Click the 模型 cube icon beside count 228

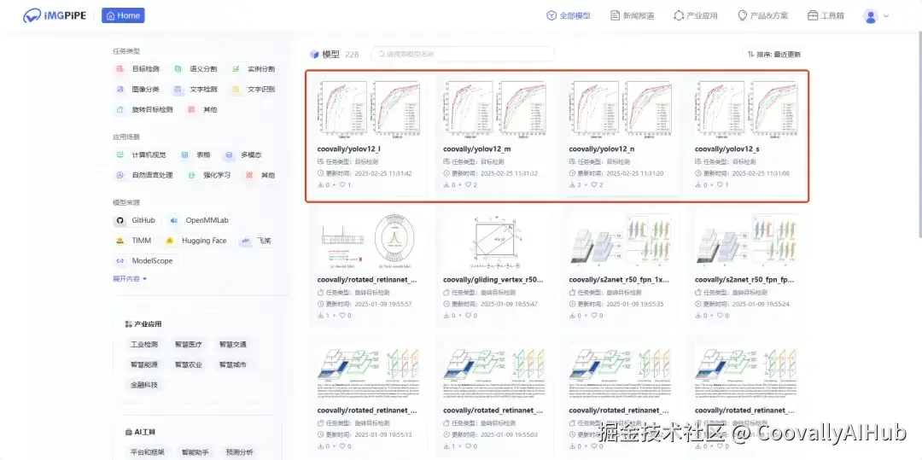314,54
